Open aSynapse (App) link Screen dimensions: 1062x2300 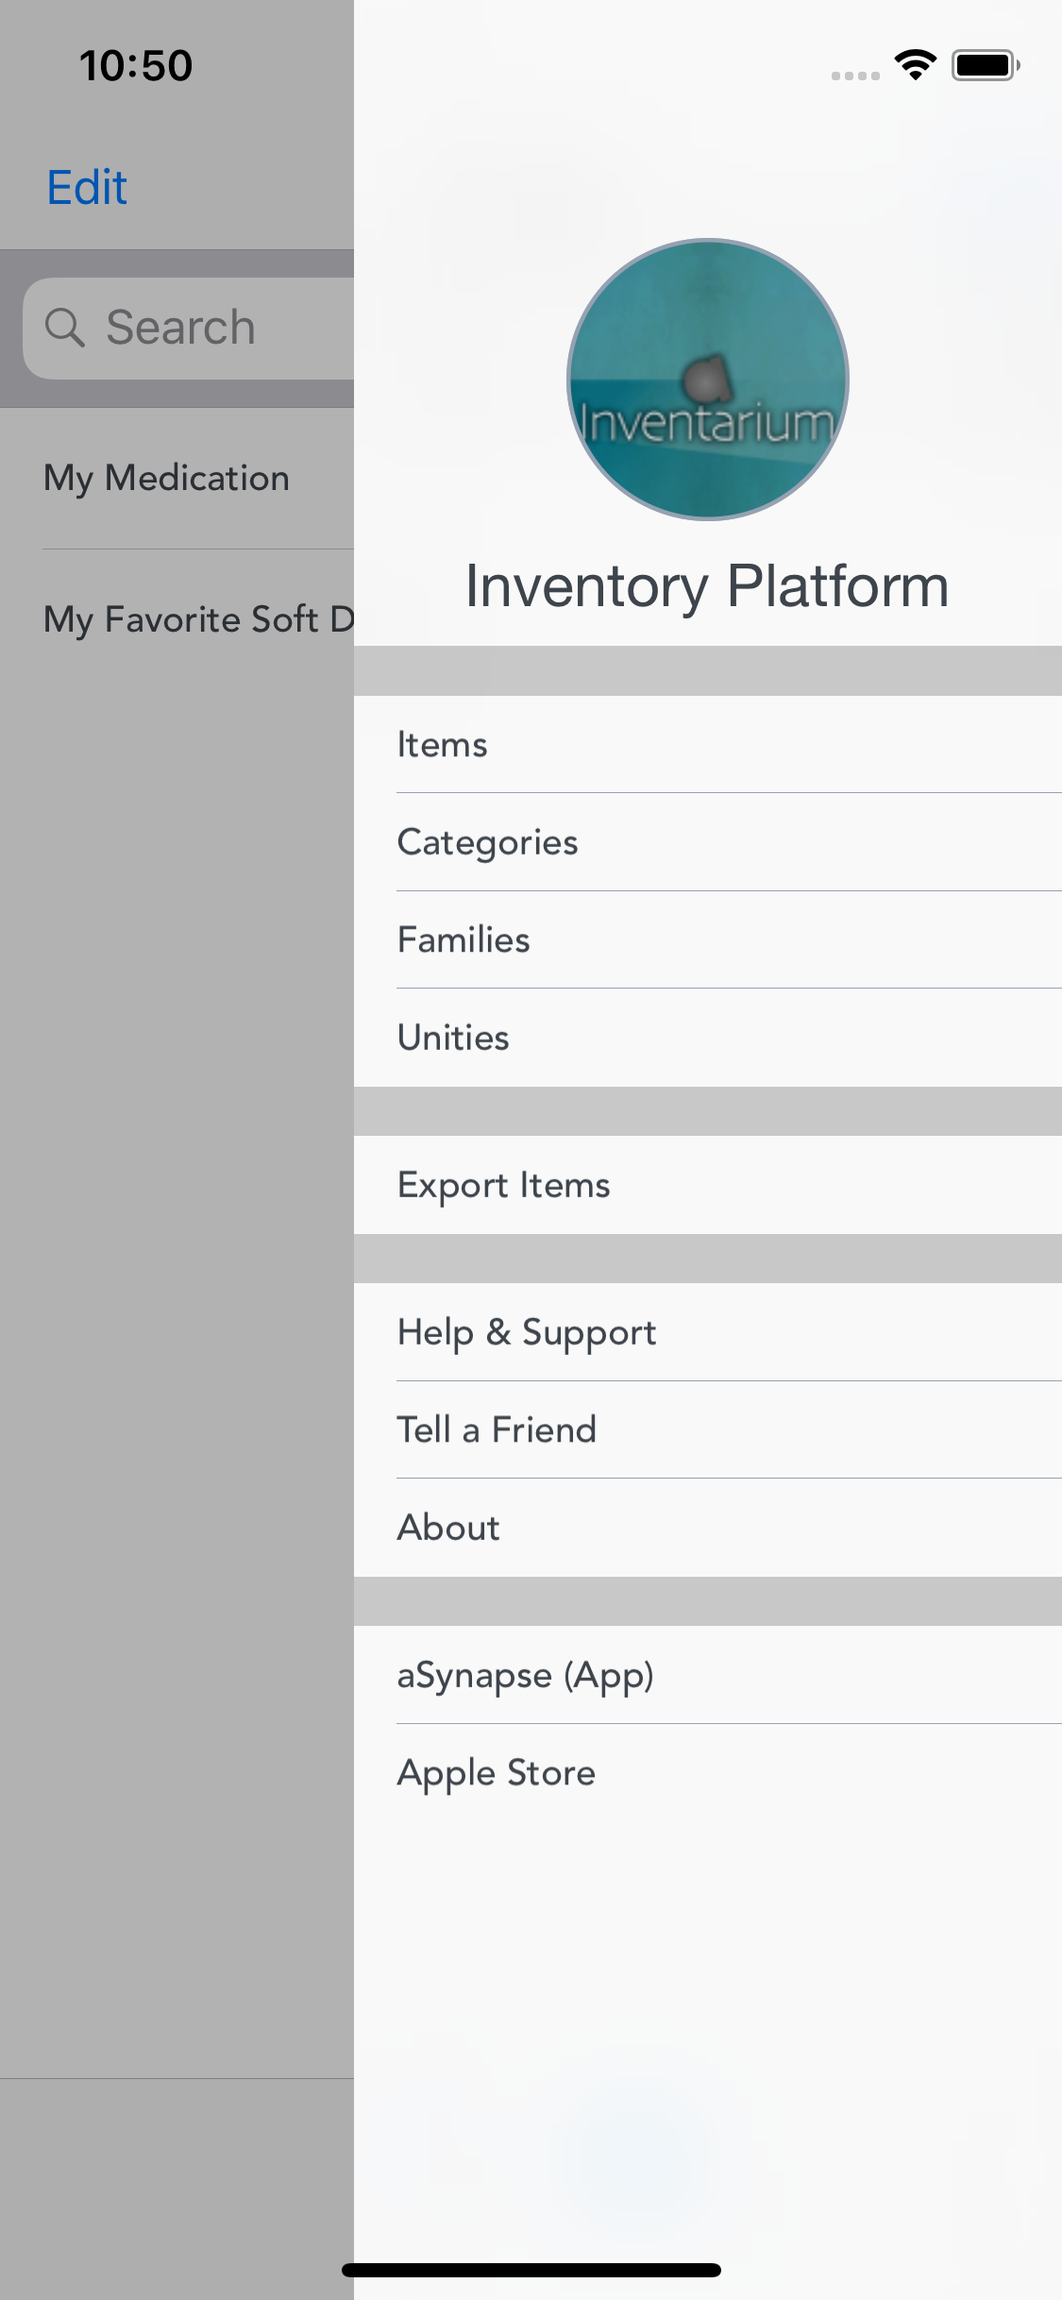(x=708, y=1675)
